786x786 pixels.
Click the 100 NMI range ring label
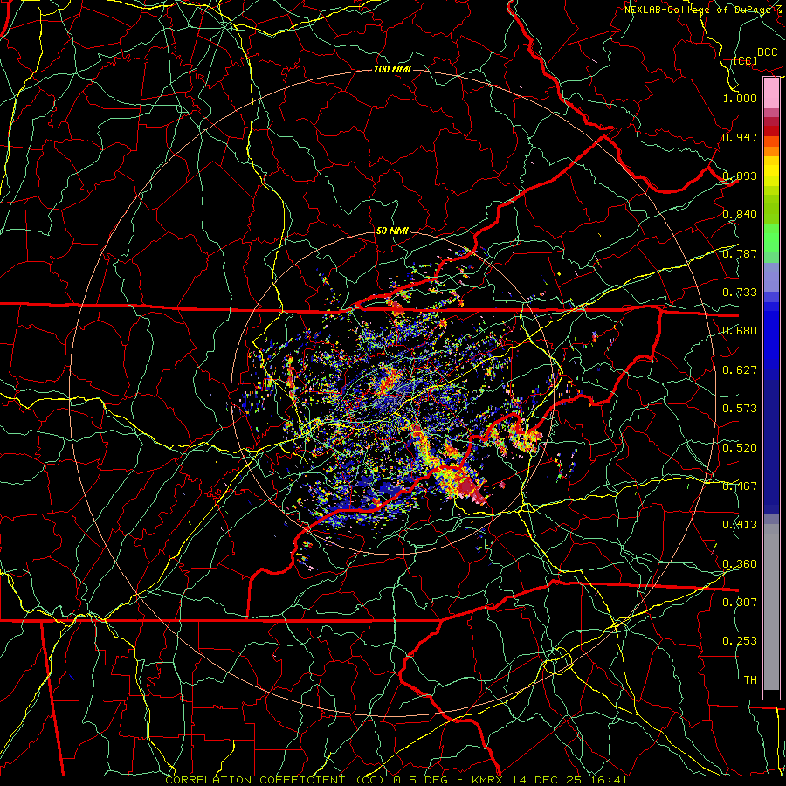(392, 69)
